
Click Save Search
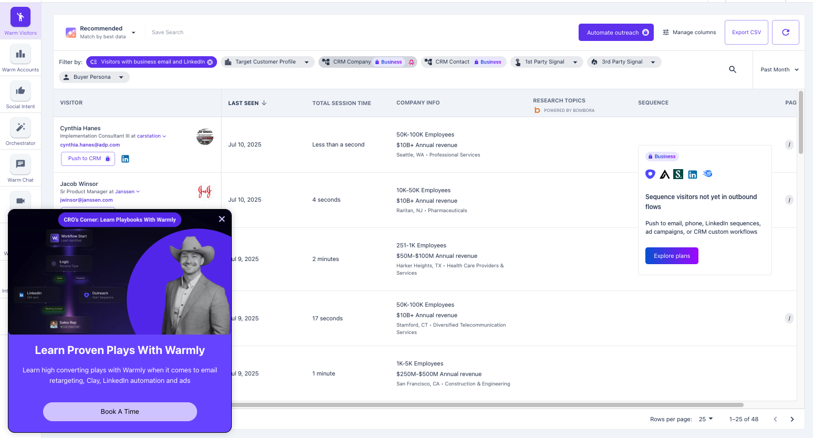[x=168, y=33]
